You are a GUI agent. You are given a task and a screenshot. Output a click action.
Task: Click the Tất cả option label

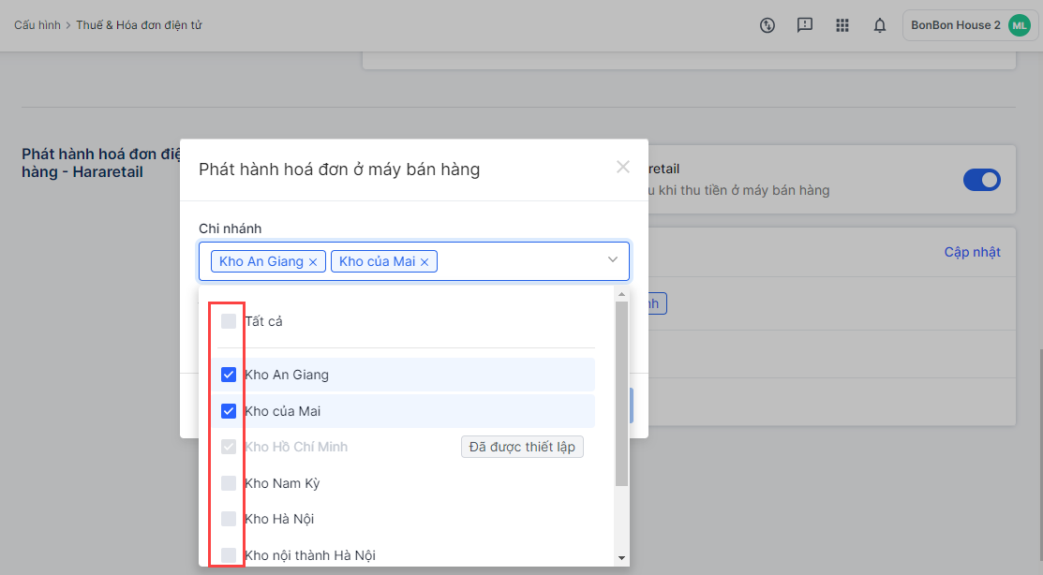pos(263,321)
